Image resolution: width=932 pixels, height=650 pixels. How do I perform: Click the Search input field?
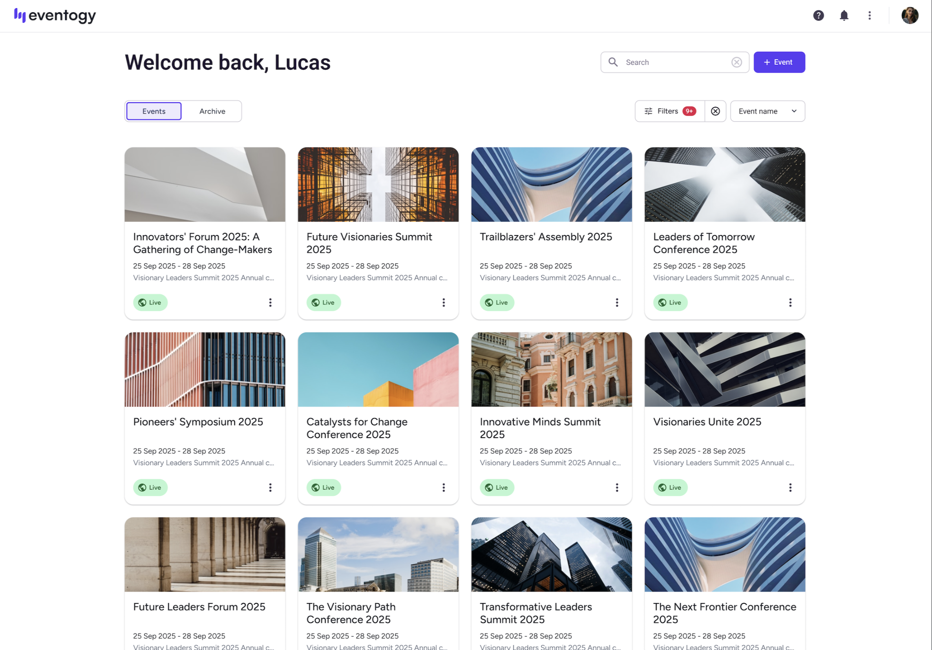(x=674, y=62)
